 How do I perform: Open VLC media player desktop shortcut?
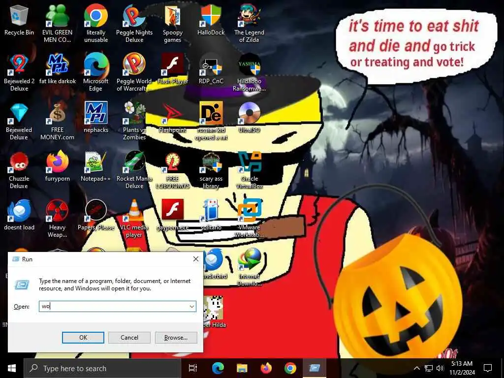tap(134, 219)
